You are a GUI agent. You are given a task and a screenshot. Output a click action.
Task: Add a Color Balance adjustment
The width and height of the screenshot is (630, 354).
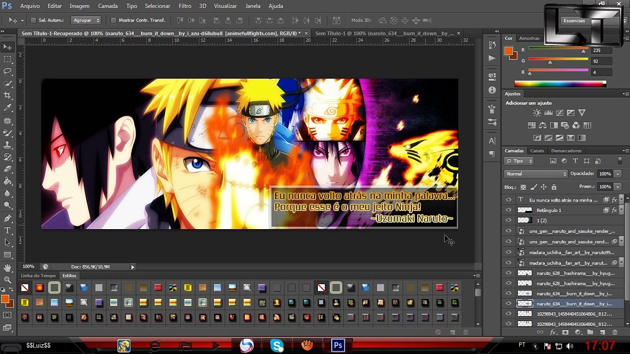(x=543, y=125)
